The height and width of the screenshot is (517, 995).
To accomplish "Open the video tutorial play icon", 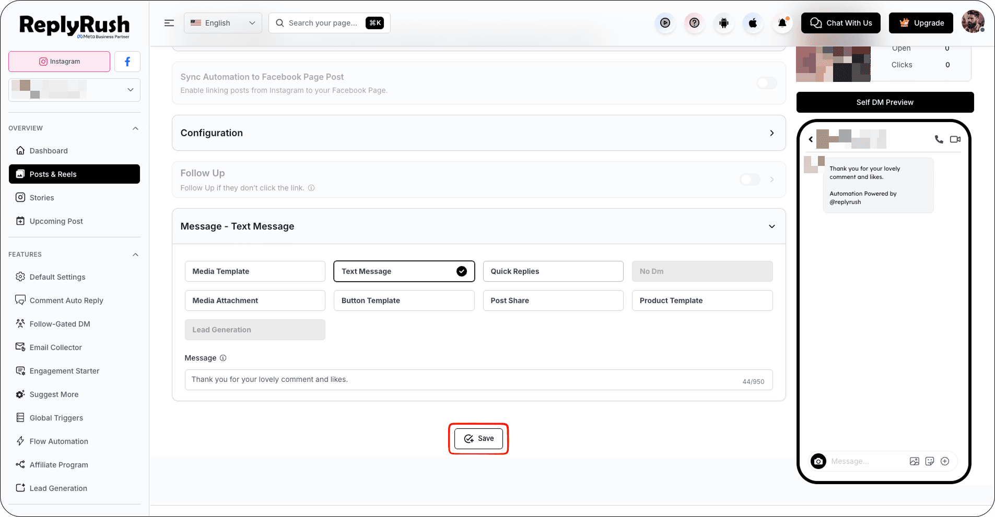I will 665,23.
